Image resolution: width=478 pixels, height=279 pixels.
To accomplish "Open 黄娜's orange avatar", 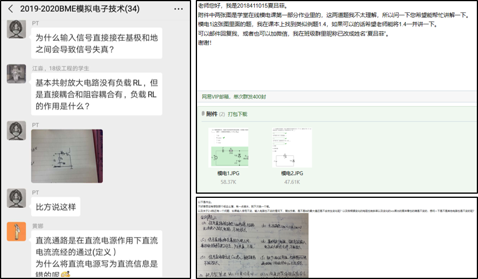I will point(15,231).
